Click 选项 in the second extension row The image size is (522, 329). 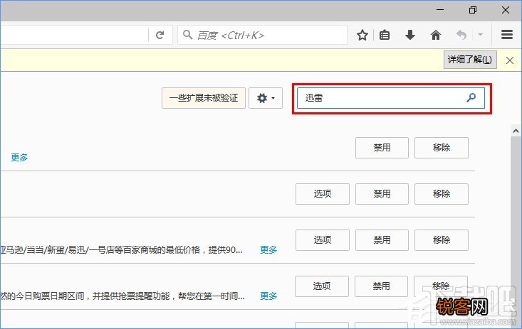tap(323, 194)
